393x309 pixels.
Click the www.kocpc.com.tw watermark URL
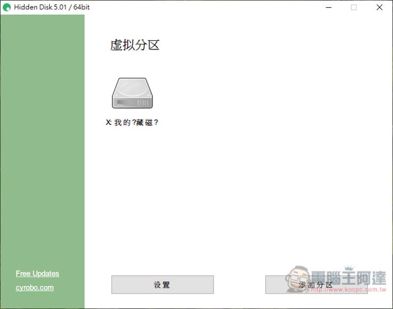coord(349,289)
